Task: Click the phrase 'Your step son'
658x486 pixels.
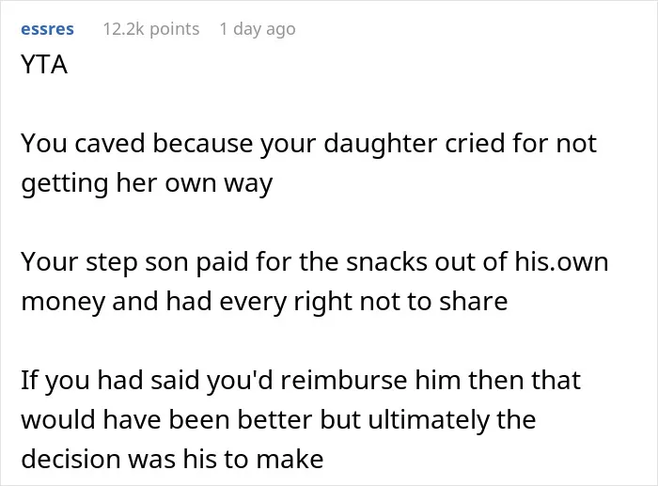Action: pyautogui.click(x=104, y=262)
